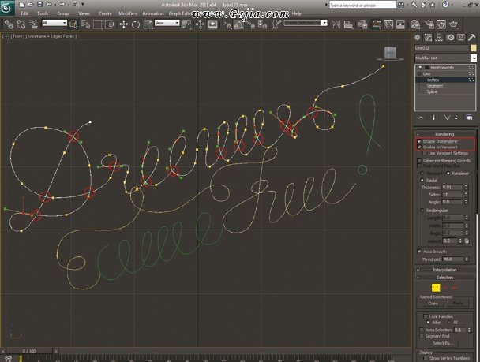Click the Unlink Selection tool

[21, 24]
